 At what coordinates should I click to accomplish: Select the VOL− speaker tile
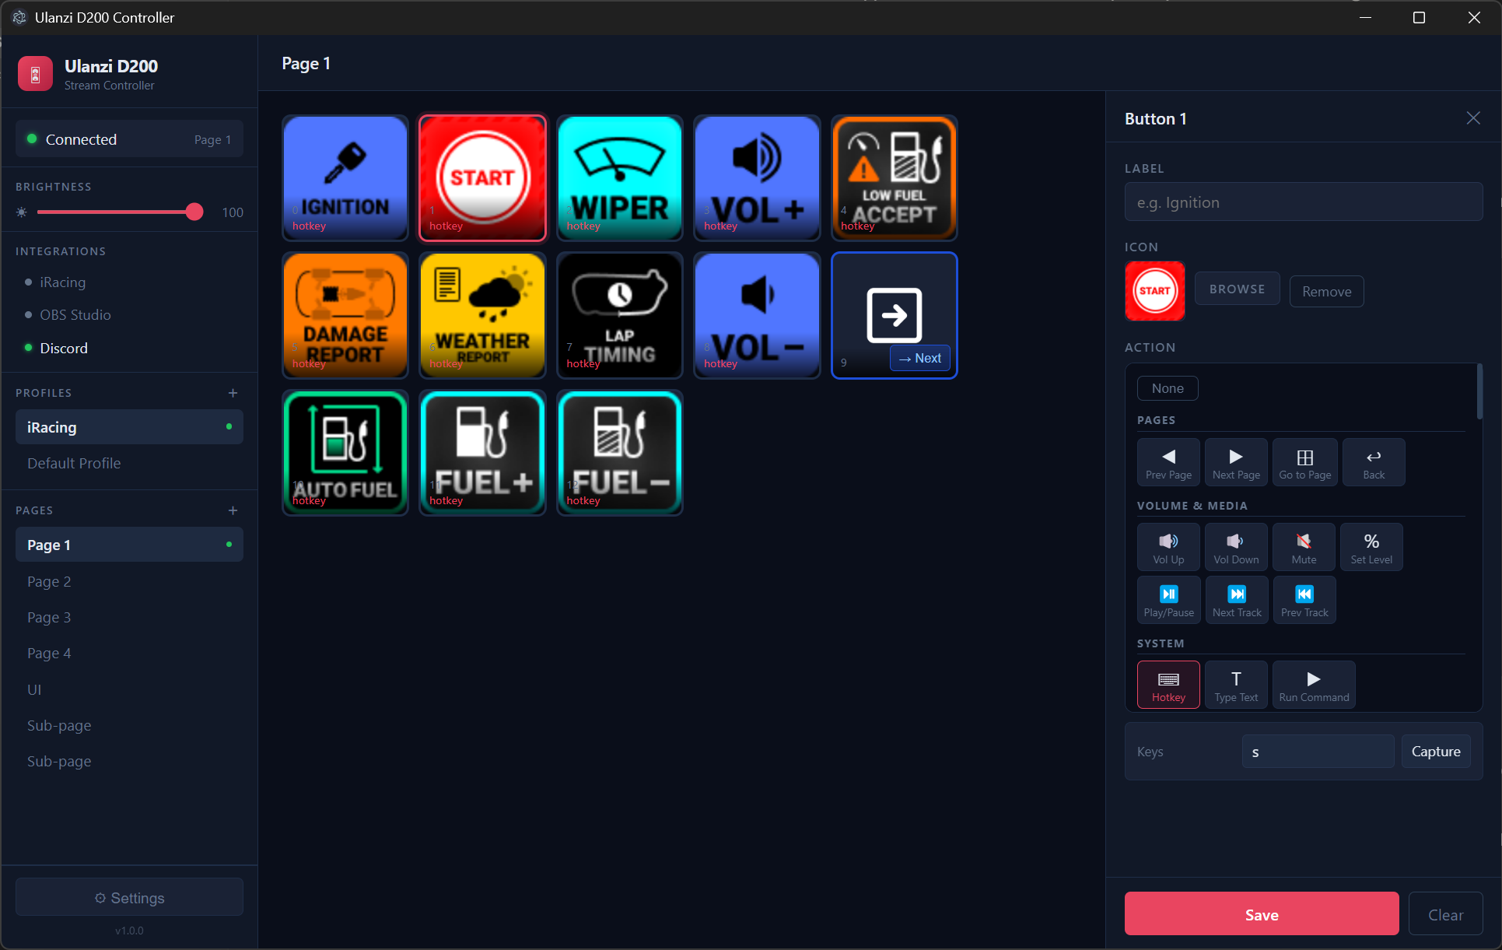[x=757, y=316]
